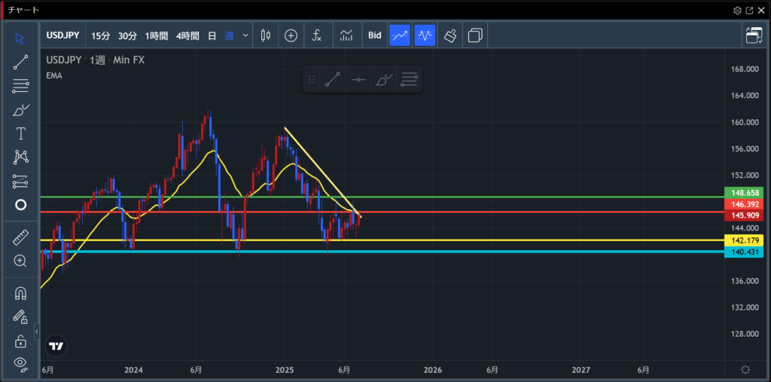Activate the zoom in tool
Viewport: 771px width, 382px height.
point(20,261)
